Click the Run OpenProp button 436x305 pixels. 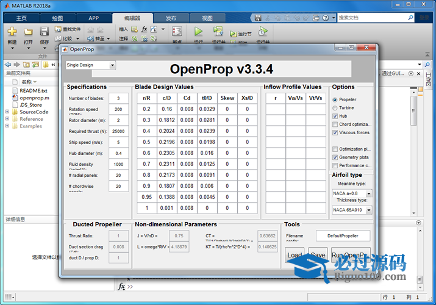pyautogui.click(x=350, y=256)
